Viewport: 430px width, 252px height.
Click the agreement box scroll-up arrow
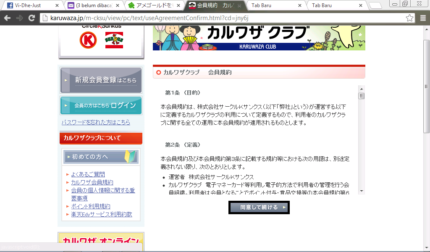362,89
